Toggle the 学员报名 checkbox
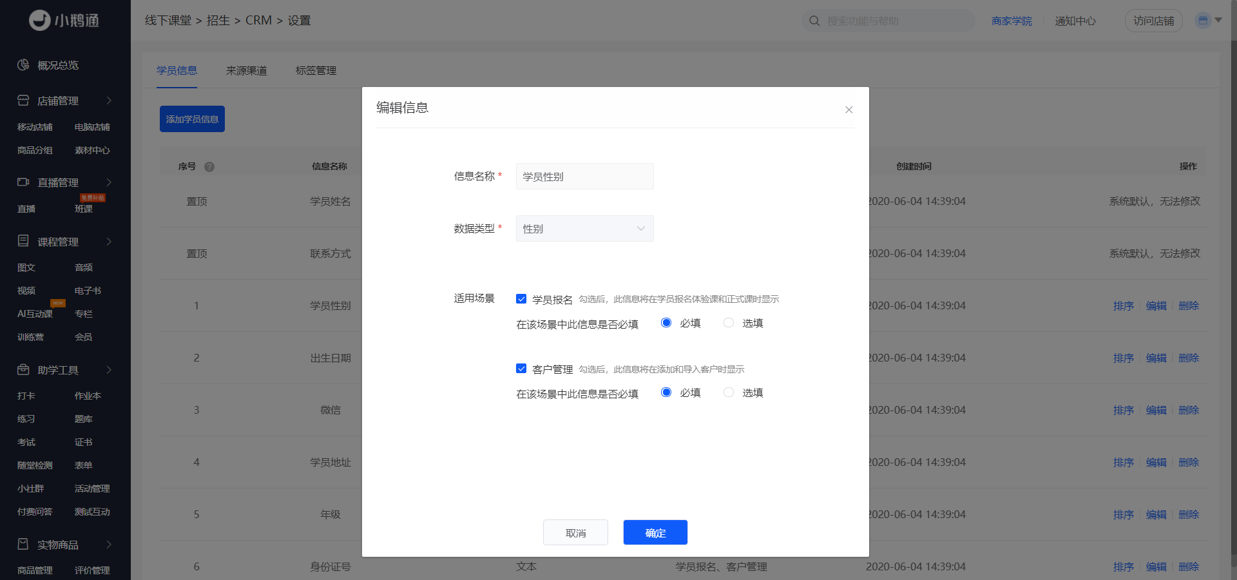Viewport: 1237px width, 580px height. click(521, 299)
